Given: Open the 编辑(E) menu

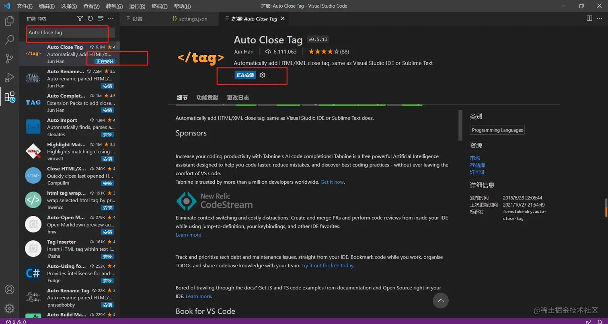Looking at the screenshot, I should (x=47, y=6).
